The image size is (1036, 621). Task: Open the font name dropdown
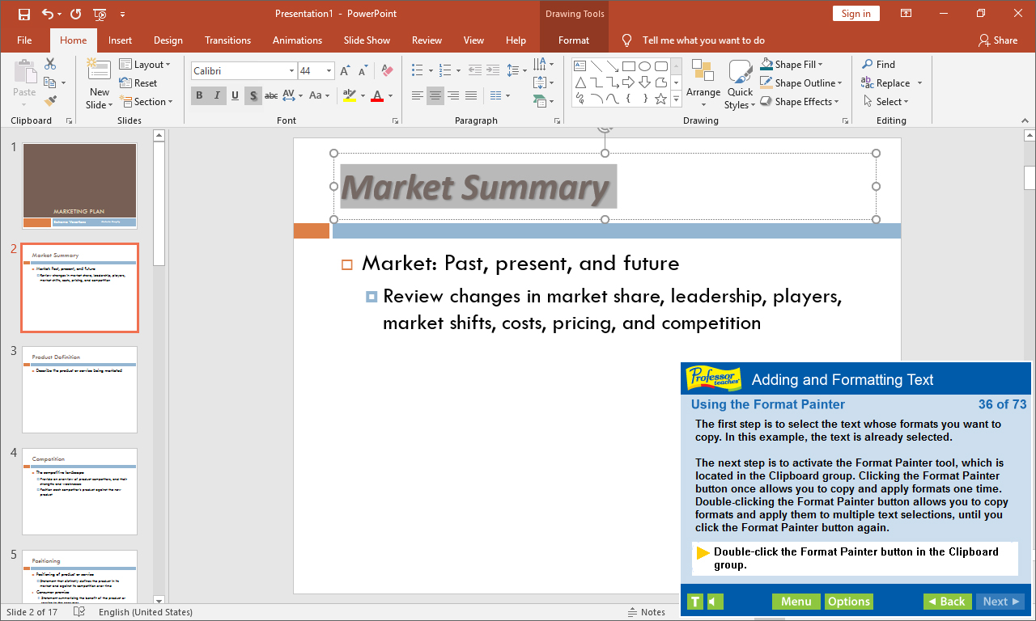(x=291, y=71)
